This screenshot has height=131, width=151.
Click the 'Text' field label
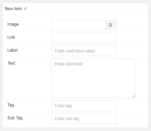(x=11, y=63)
